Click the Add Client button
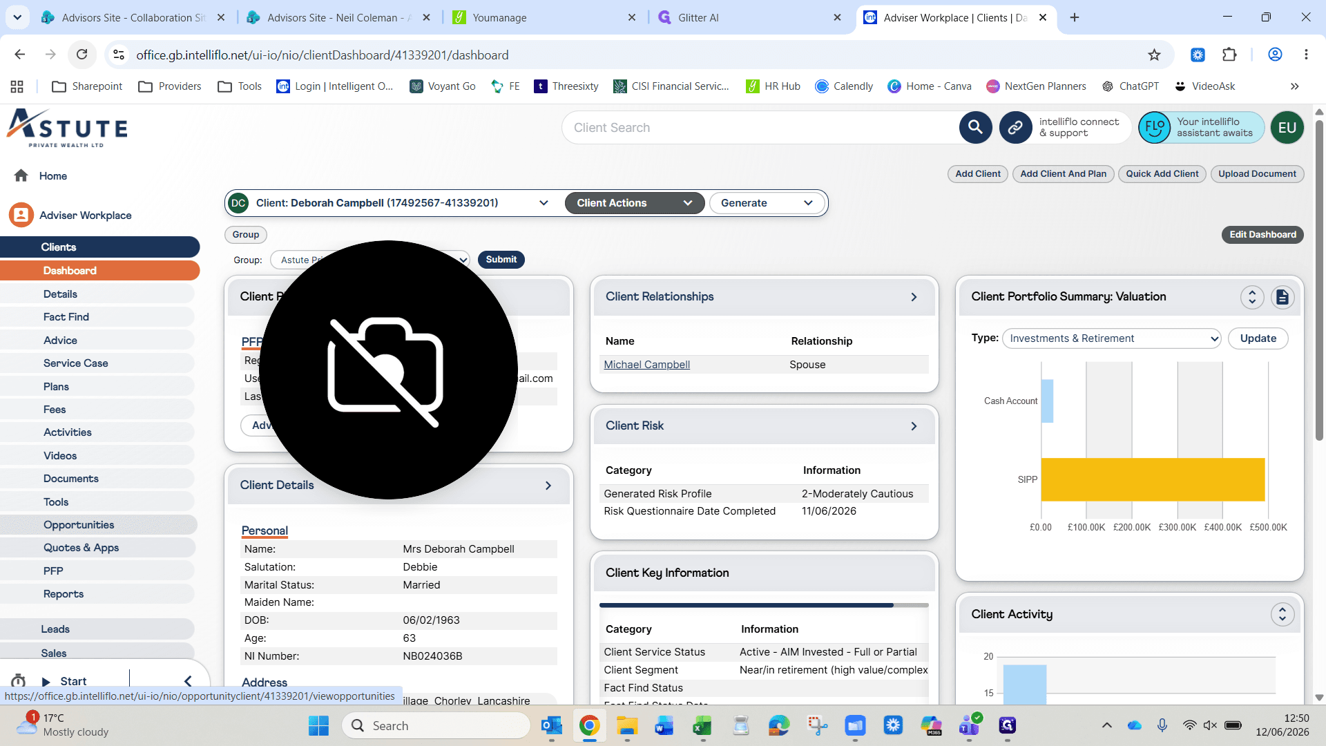This screenshot has height=746, width=1326. (x=978, y=174)
